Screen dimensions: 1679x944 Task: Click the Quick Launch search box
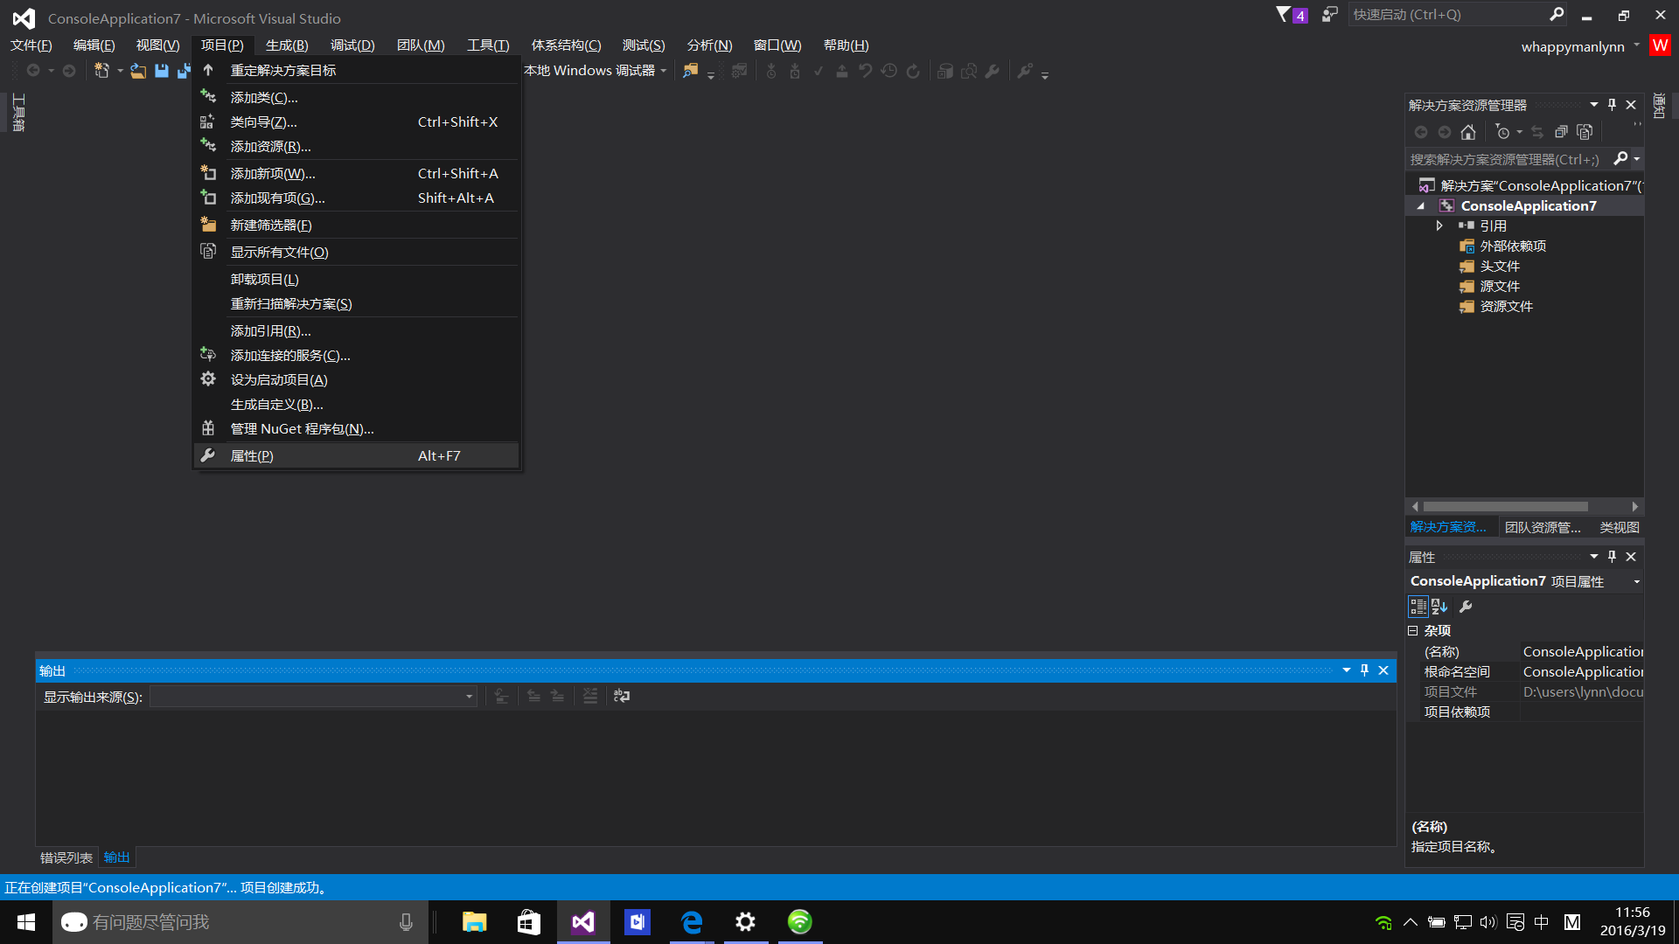pyautogui.click(x=1448, y=15)
